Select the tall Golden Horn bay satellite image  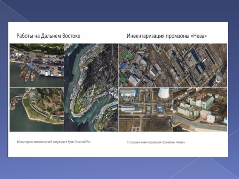91,87
